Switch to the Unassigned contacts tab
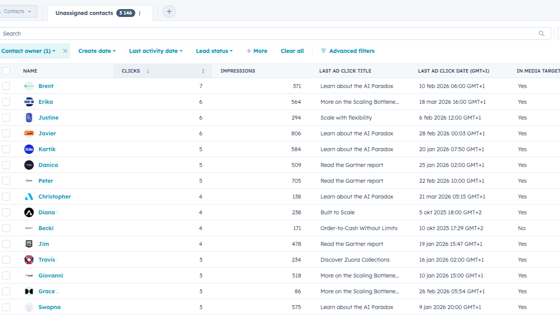The width and height of the screenshot is (560, 315). coord(84,13)
